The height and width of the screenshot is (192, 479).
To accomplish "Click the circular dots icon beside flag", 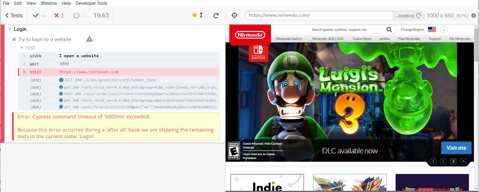I will (x=443, y=29).
